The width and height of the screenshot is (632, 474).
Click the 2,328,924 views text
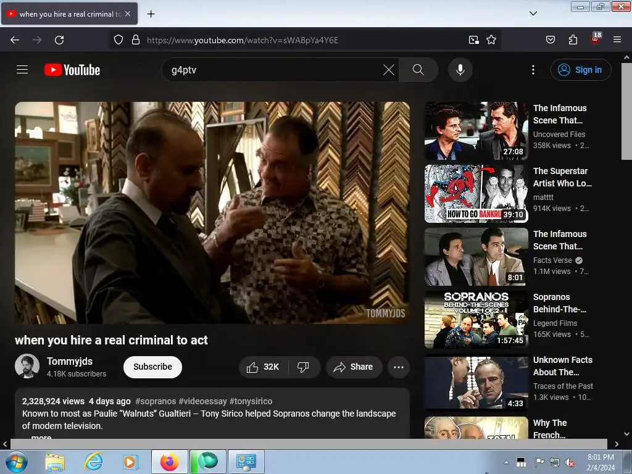click(53, 401)
